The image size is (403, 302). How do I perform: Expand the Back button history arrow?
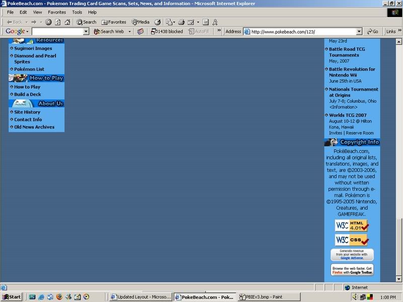tap(26, 22)
